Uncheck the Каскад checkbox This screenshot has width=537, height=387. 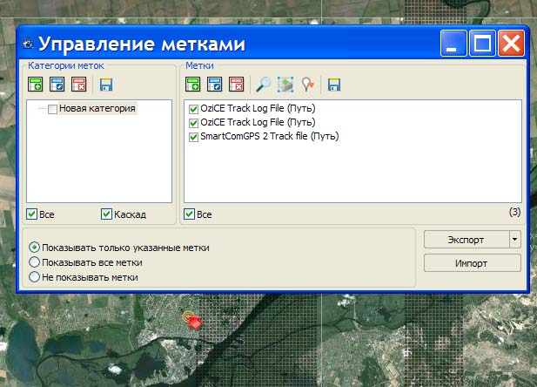pos(107,214)
